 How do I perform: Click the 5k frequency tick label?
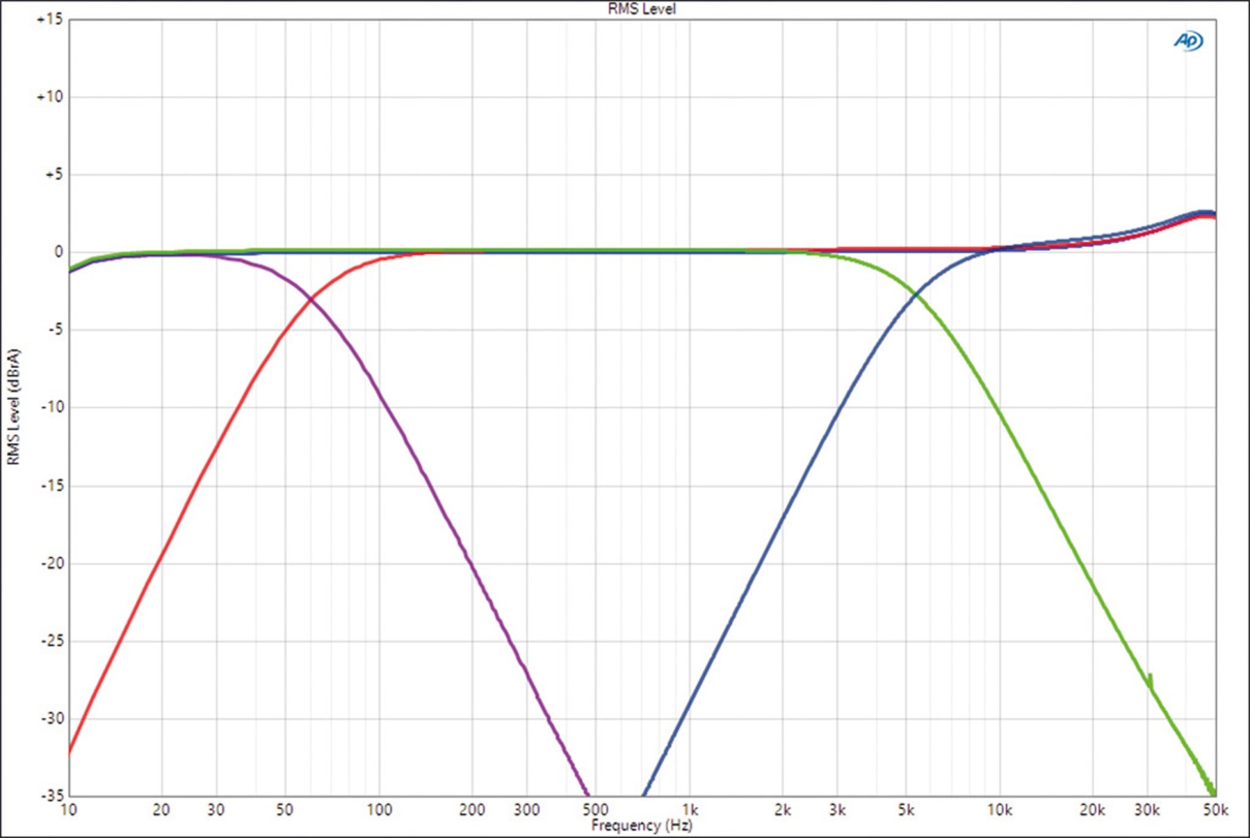pyautogui.click(x=906, y=810)
